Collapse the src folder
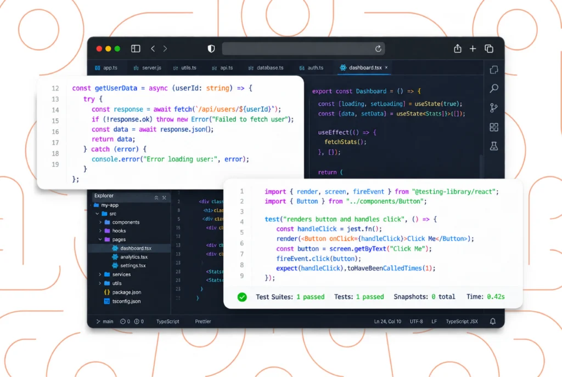Image resolution: width=562 pixels, height=377 pixels. (97, 214)
